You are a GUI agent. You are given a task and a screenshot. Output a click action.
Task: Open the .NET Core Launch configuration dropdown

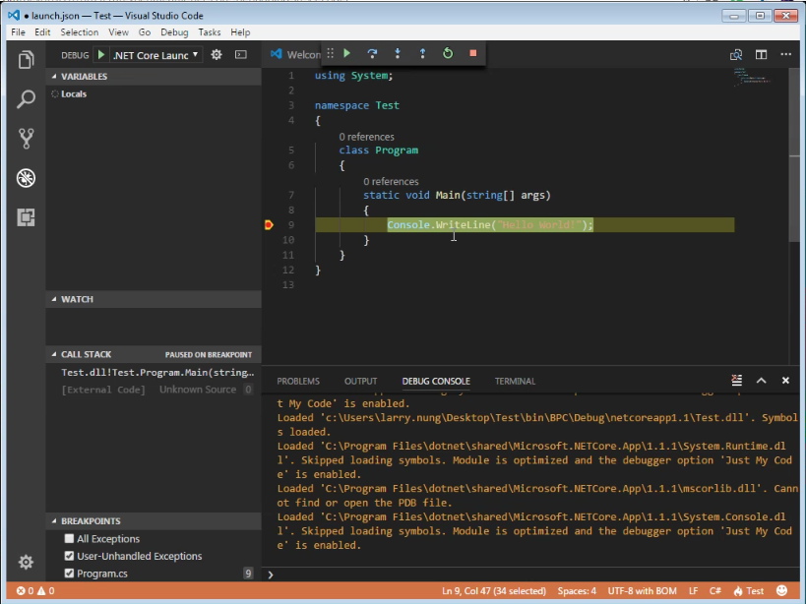point(155,54)
